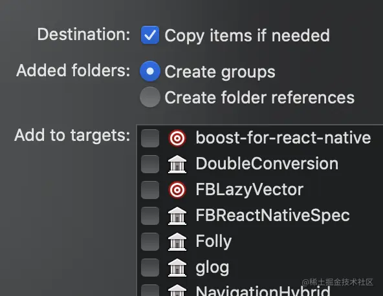Click the Folly library icon
383x296 pixels.
click(177, 242)
